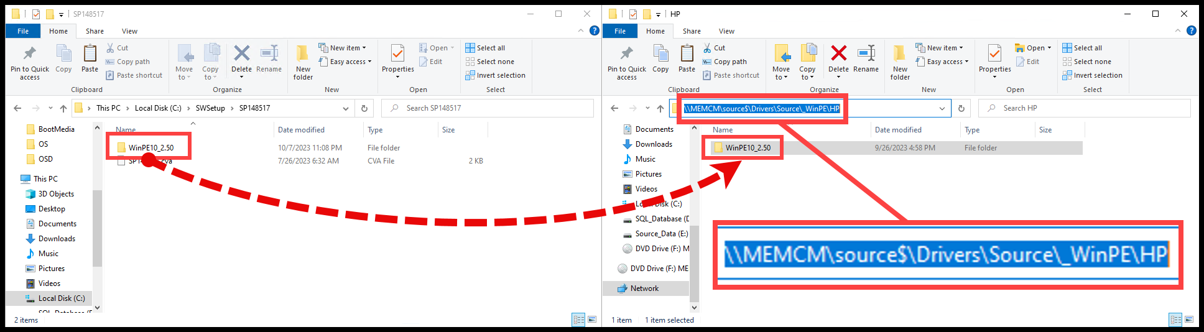Screen dimensions: 1204x332
Task: Open address bar history dropdown in HP window
Action: pyautogui.click(x=942, y=108)
